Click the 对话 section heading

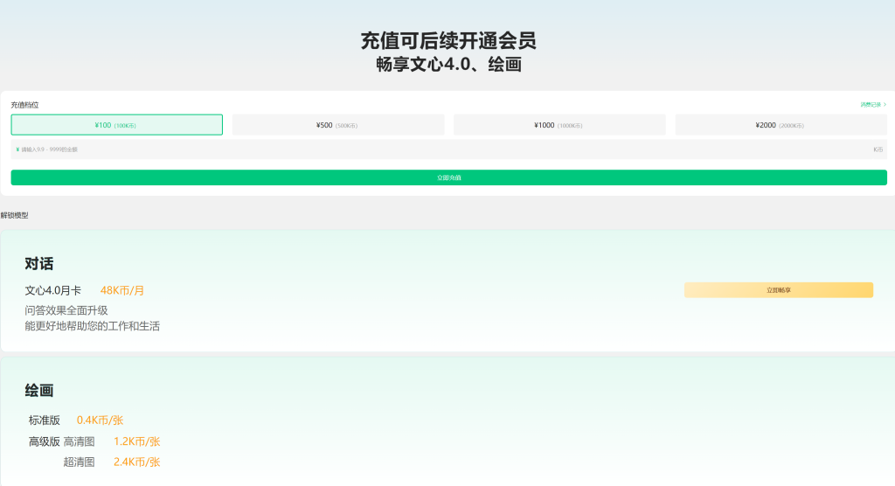[x=38, y=264]
